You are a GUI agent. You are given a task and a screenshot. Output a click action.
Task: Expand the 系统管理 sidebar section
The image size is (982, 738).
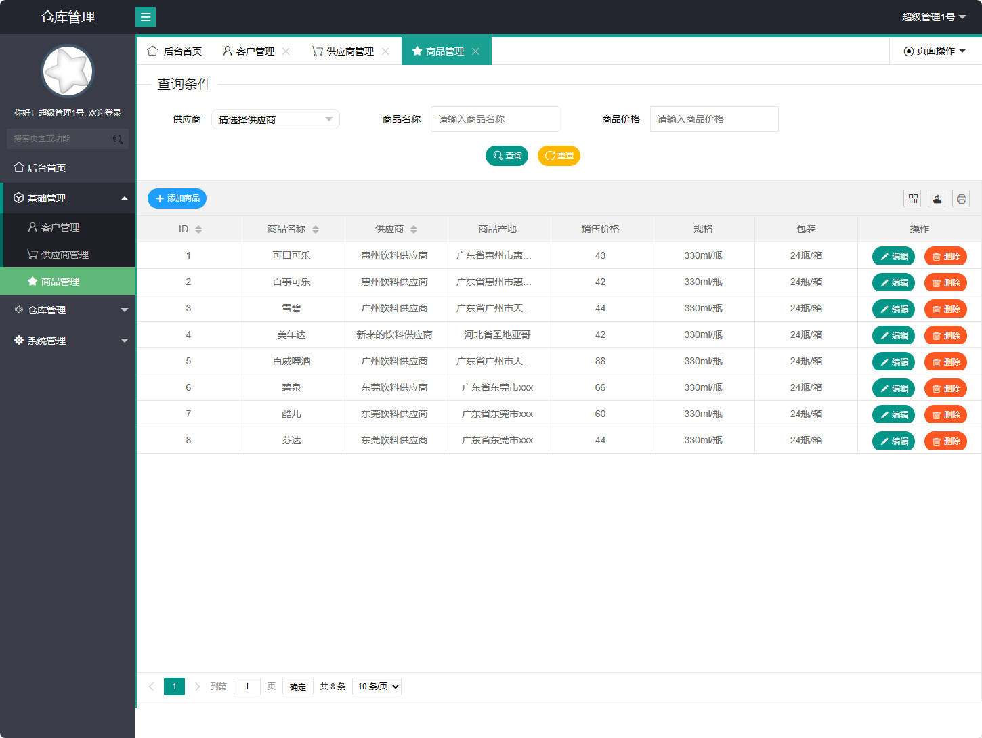[68, 340]
